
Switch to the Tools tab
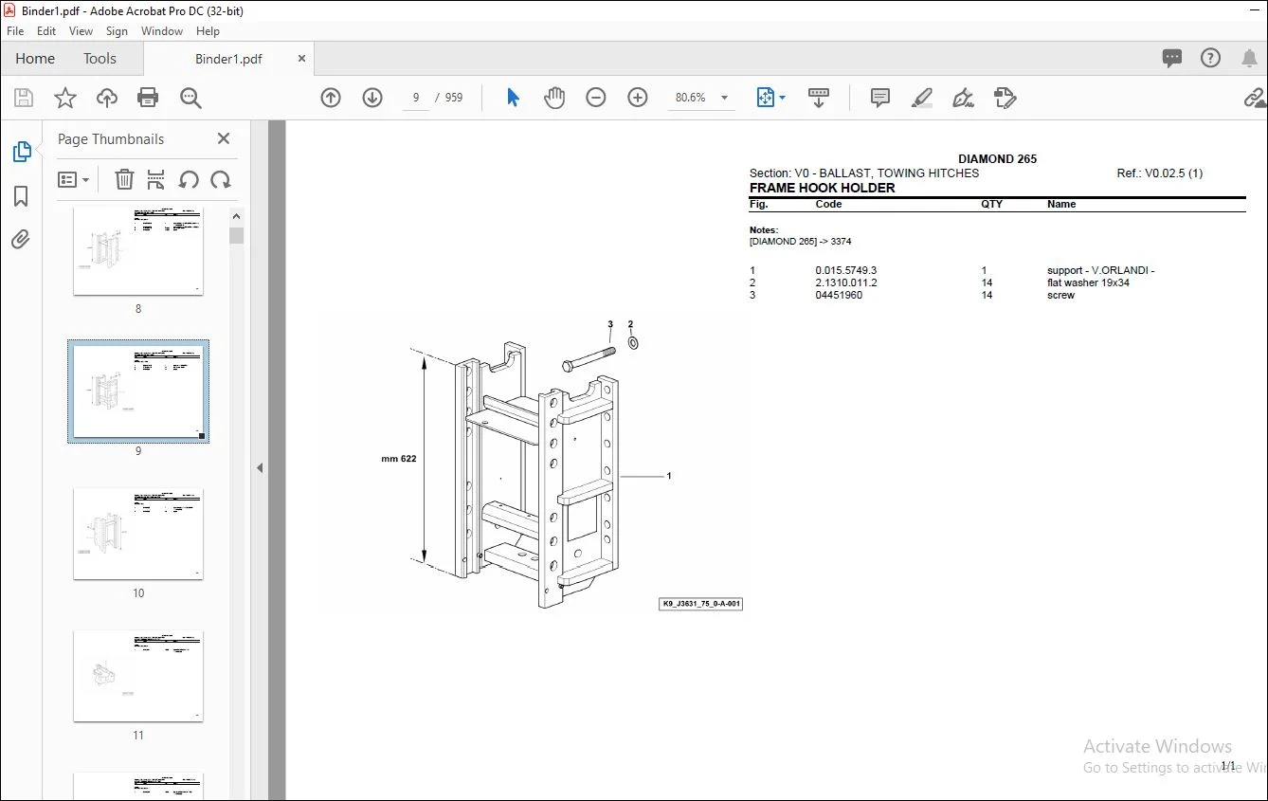tap(100, 59)
